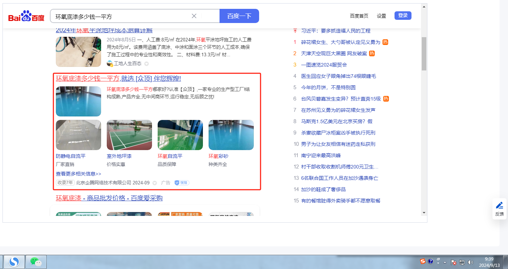
Task: Open hot search 天津天空现巨大黑圈 网友破案
Action: pyautogui.click(x=334, y=53)
